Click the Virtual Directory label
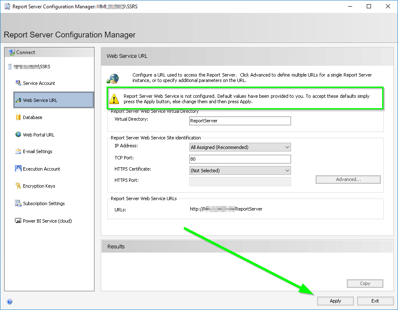The height and width of the screenshot is (310, 398). pyautogui.click(x=131, y=119)
